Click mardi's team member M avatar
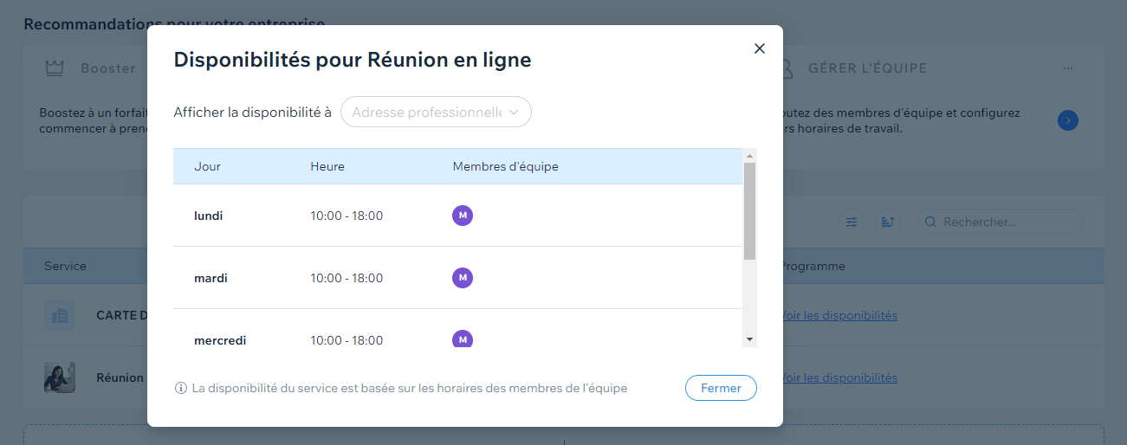Image resolution: width=1127 pixels, height=445 pixels. coord(463,278)
